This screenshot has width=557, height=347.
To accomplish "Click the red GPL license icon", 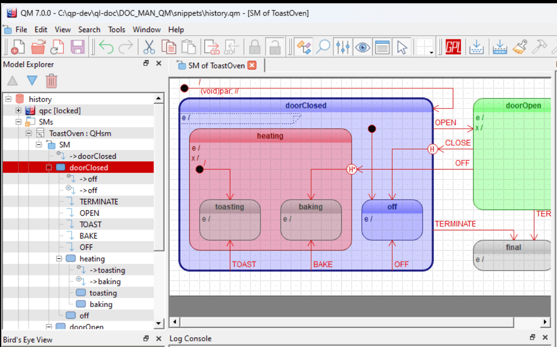I will pyautogui.click(x=453, y=47).
